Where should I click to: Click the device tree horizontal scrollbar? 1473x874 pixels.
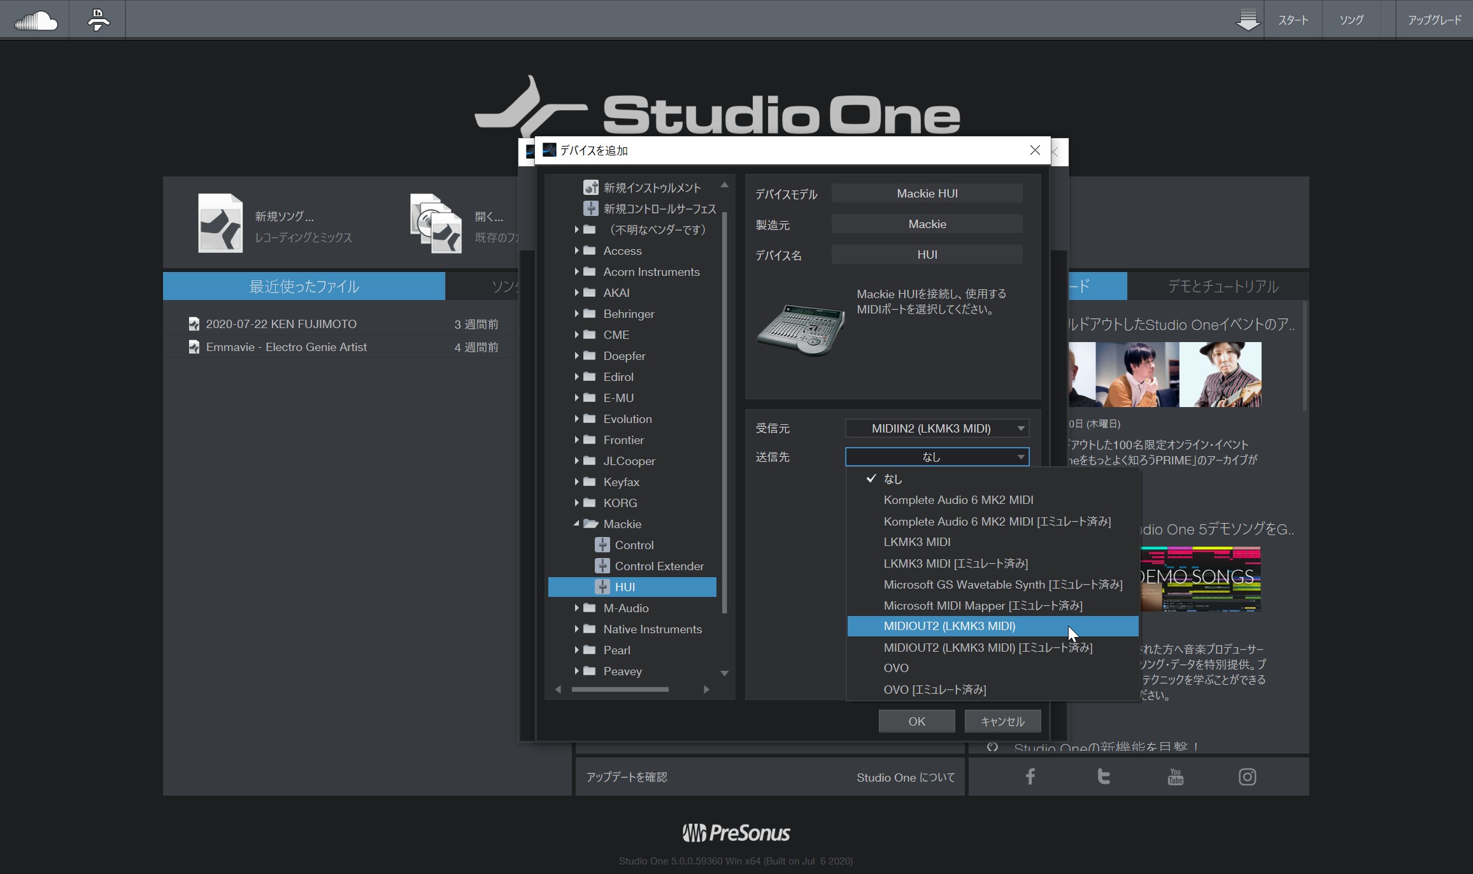click(x=620, y=689)
